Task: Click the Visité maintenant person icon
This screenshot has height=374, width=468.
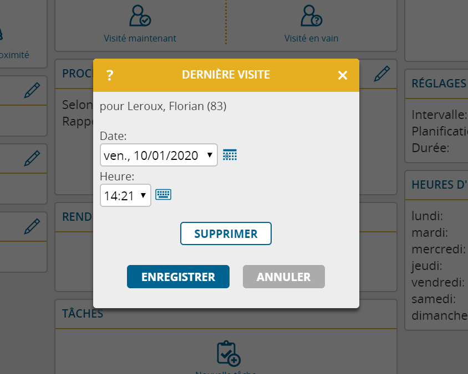Action: 140,15
